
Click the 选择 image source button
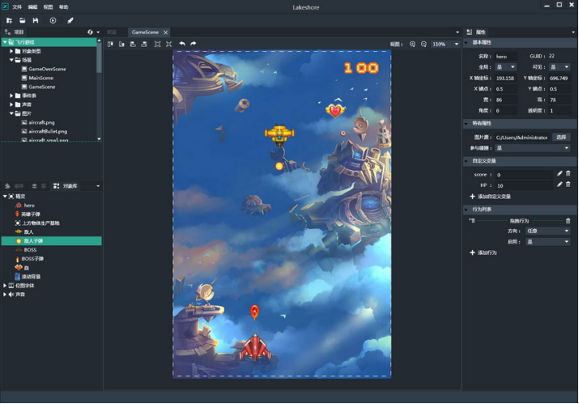click(x=561, y=137)
